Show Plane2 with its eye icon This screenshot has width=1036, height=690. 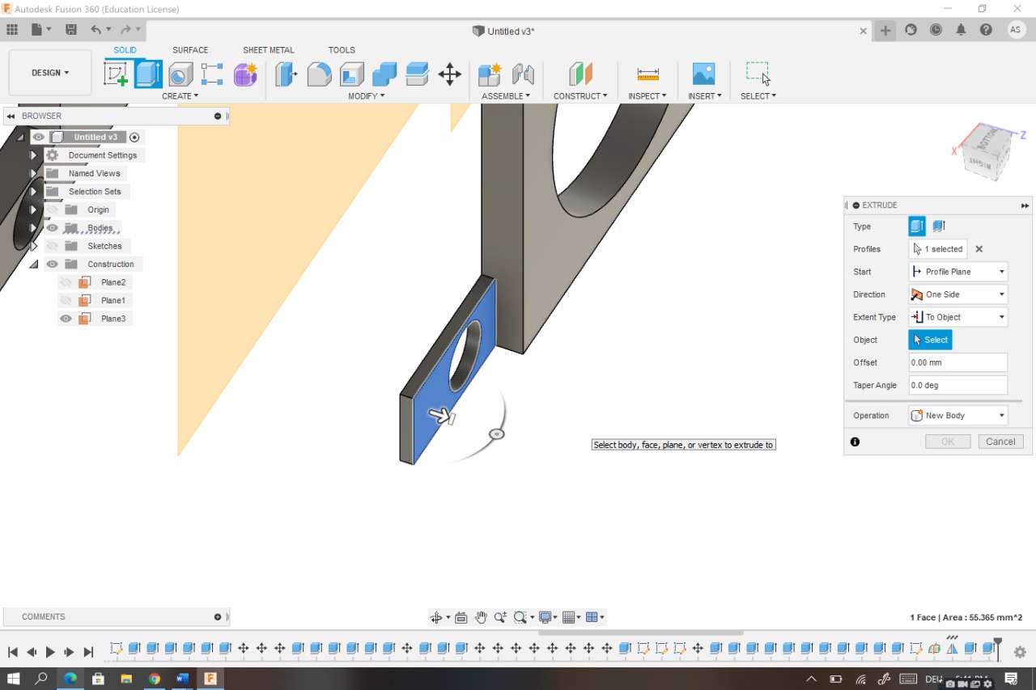(66, 282)
